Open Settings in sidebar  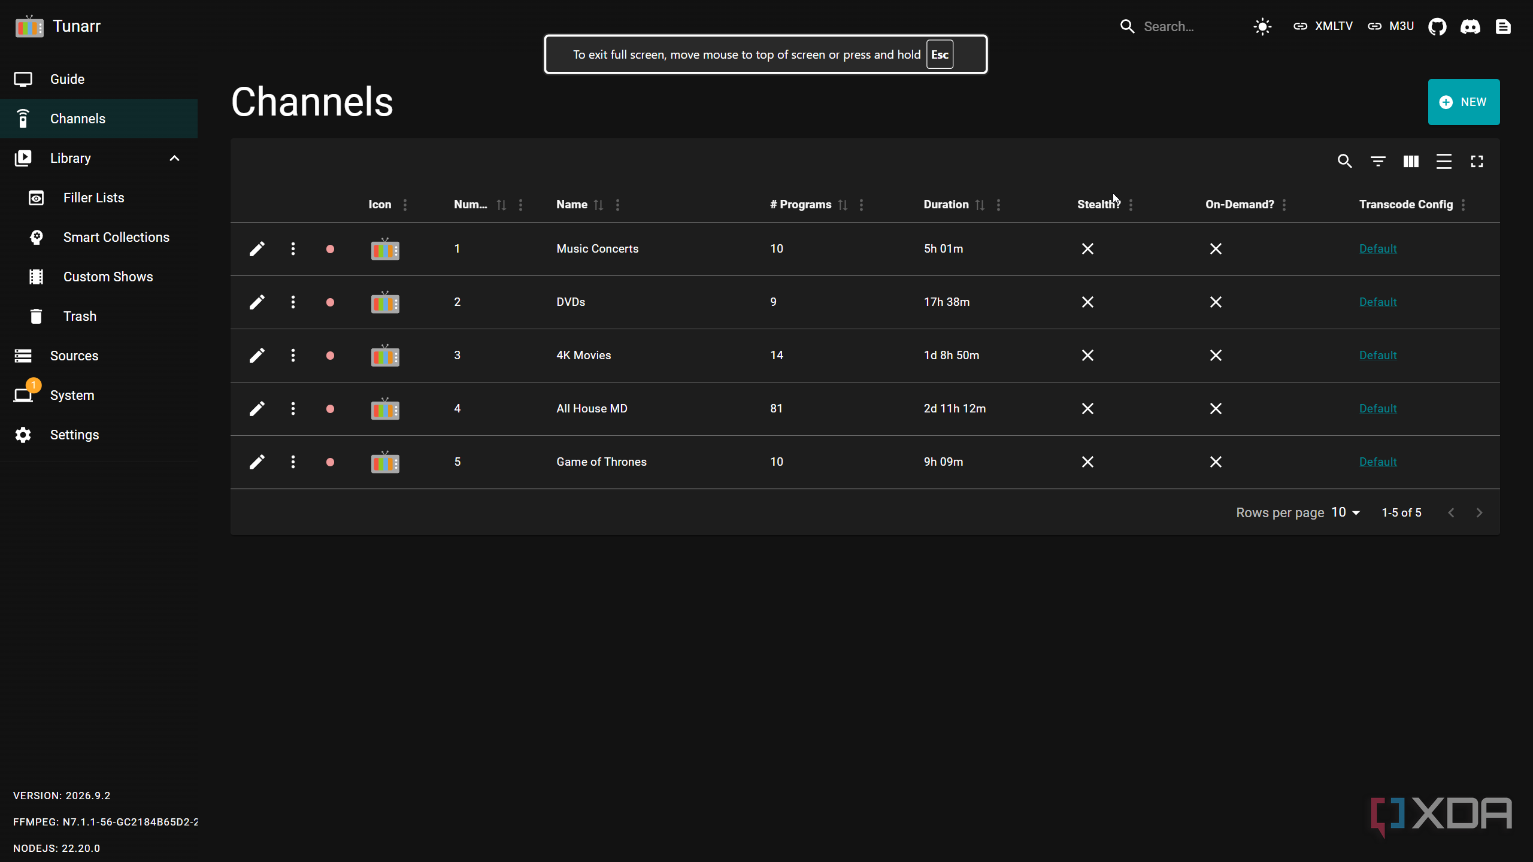point(99,435)
